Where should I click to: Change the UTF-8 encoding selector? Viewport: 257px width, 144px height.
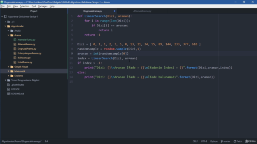[204, 141]
